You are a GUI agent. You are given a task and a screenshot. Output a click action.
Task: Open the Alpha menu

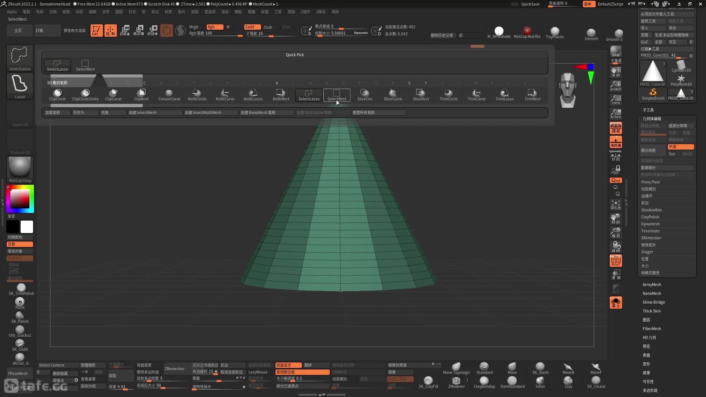pos(12,12)
